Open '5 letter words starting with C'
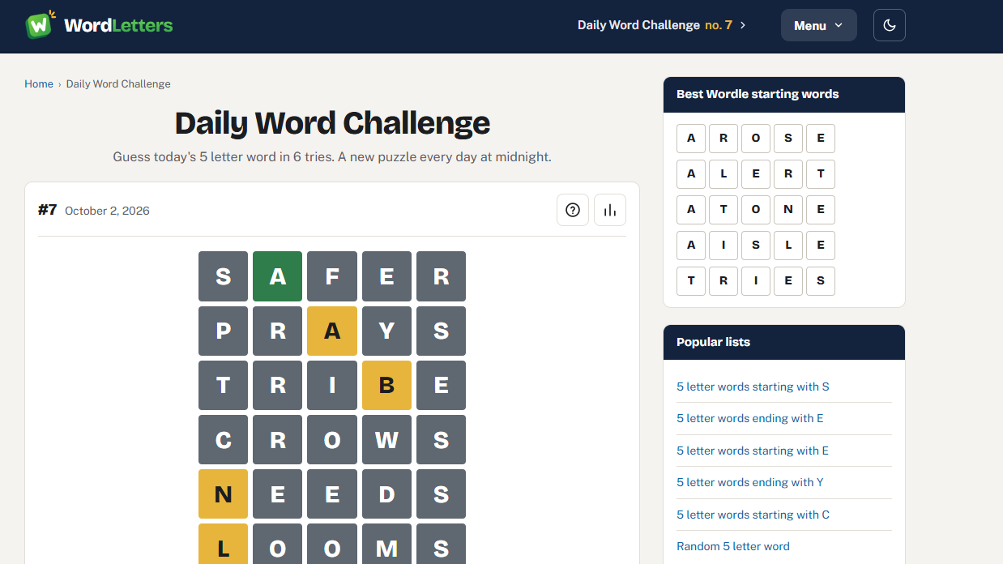Viewport: 1003px width, 564px height. pos(753,515)
